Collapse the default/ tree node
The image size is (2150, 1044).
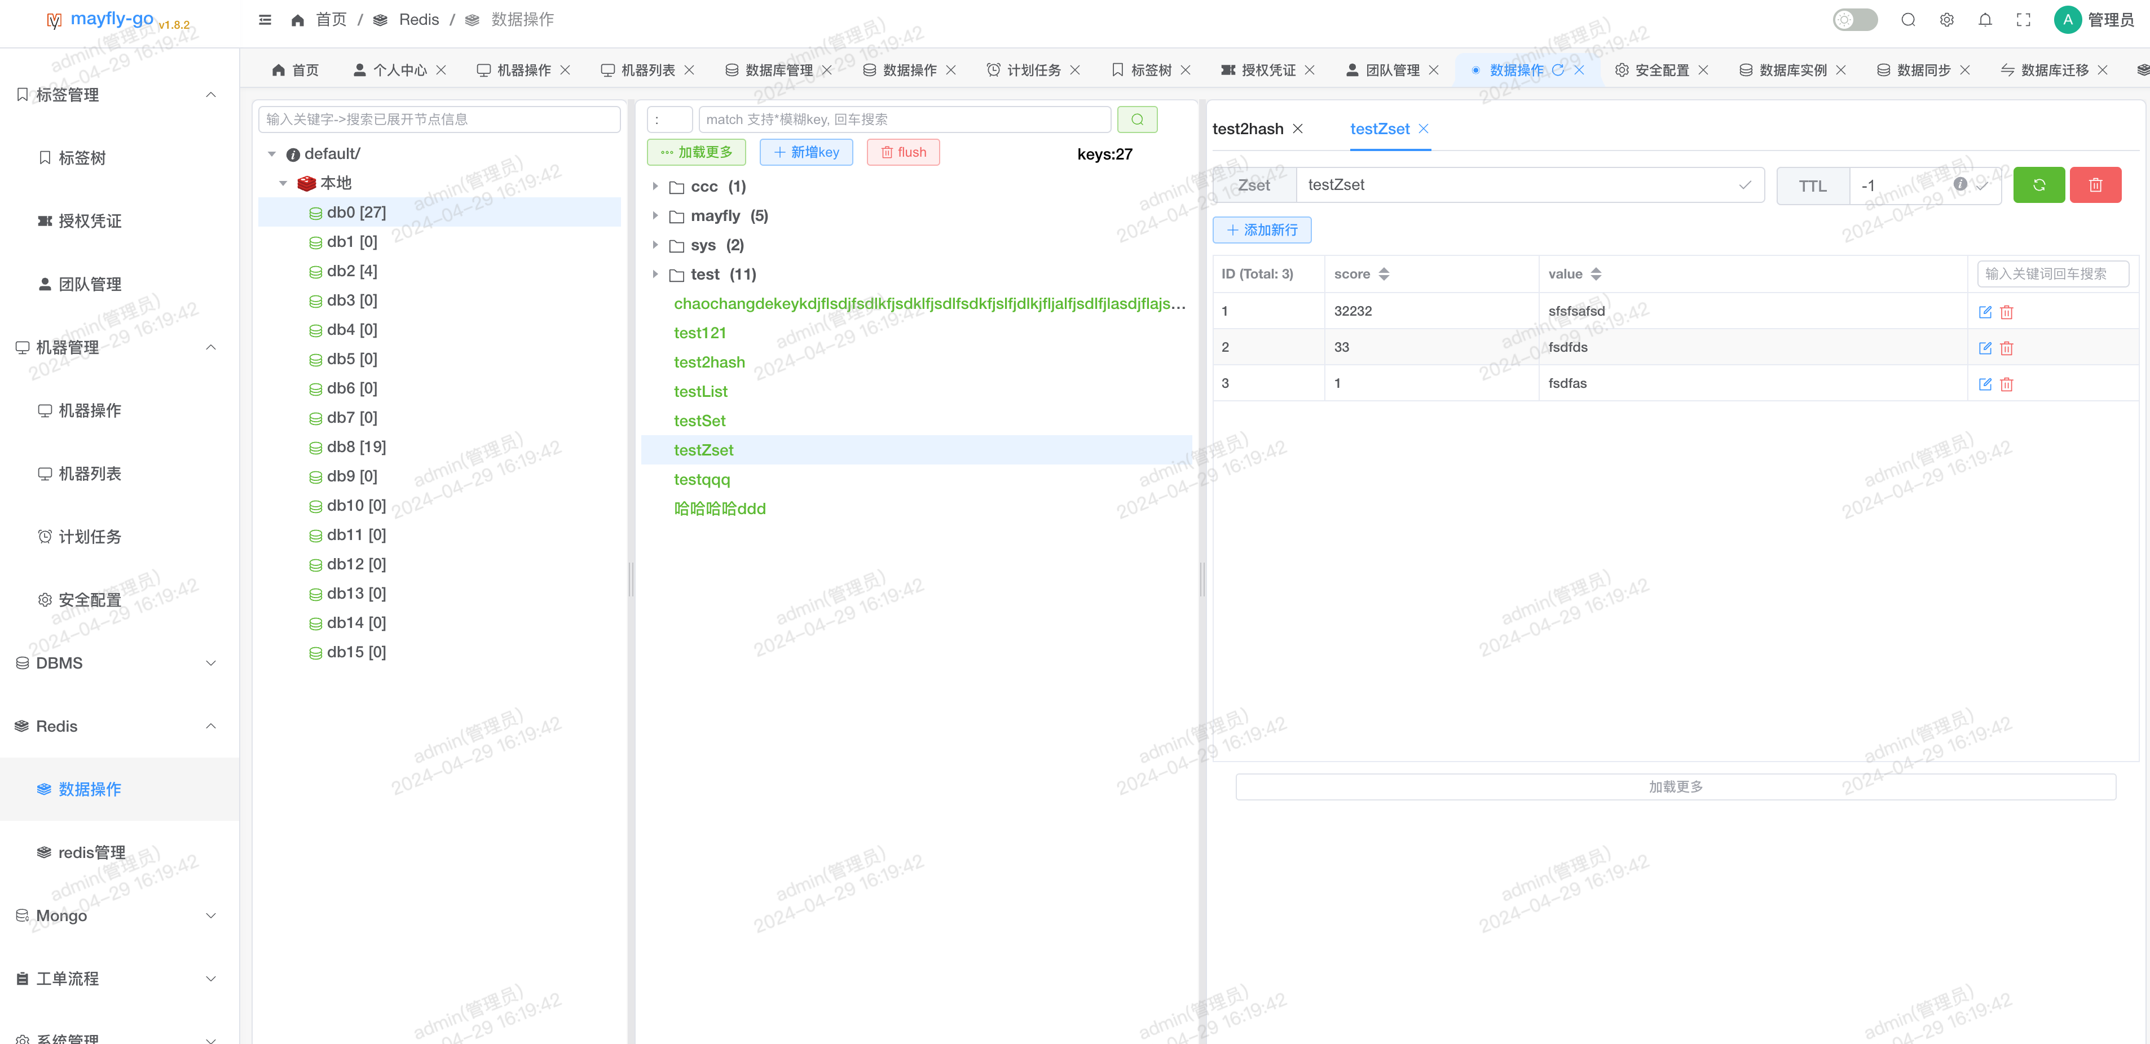coord(271,154)
